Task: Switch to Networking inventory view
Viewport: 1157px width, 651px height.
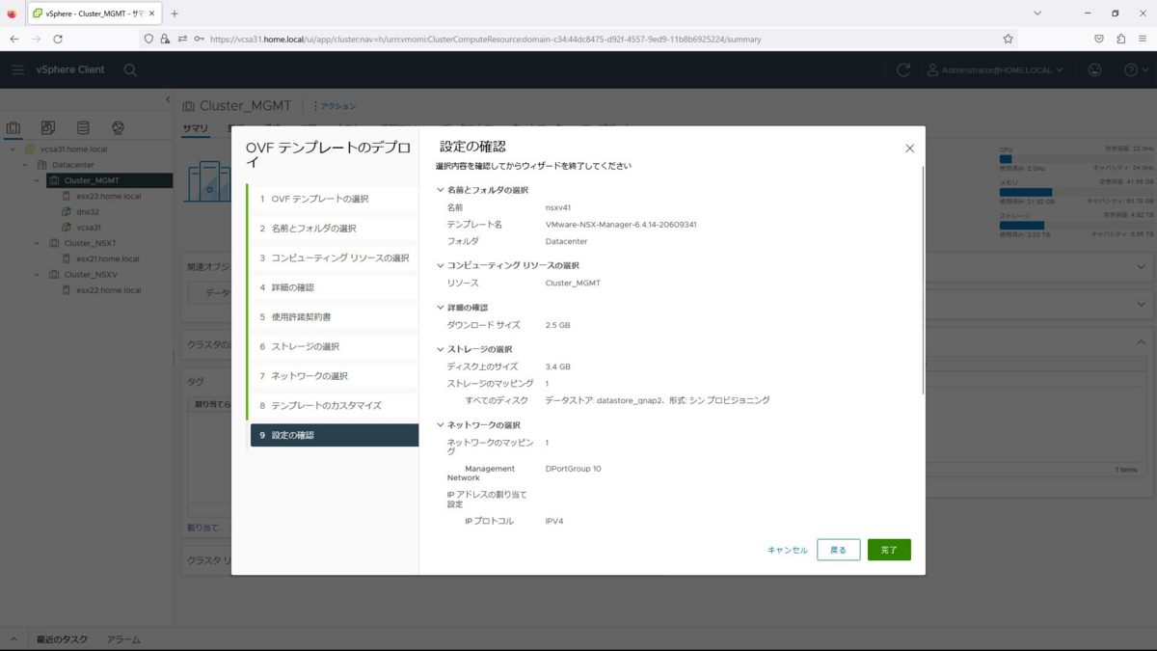Action: [118, 127]
